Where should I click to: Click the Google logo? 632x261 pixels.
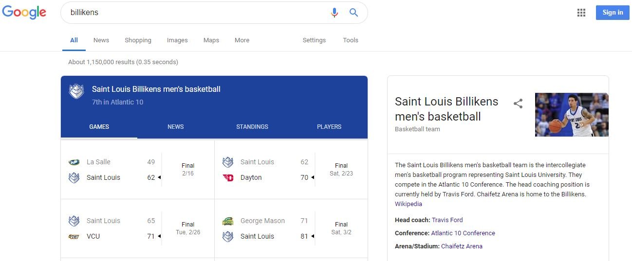click(x=24, y=13)
